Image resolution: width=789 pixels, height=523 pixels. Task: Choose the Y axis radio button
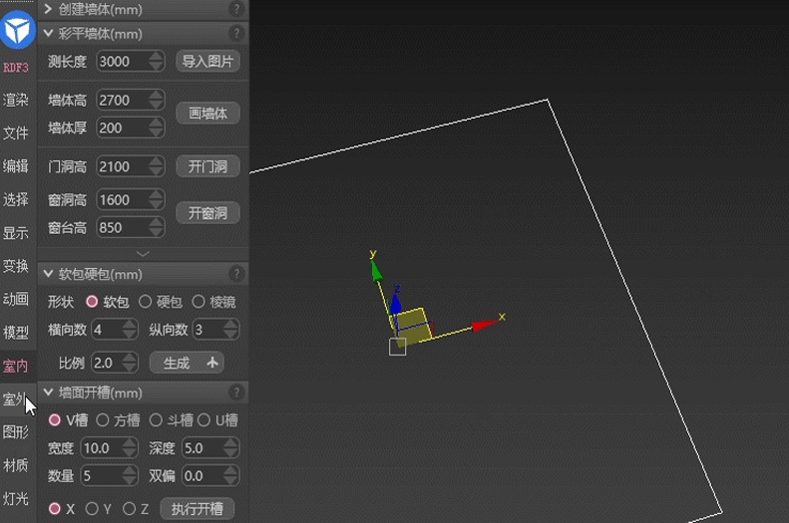(x=92, y=509)
